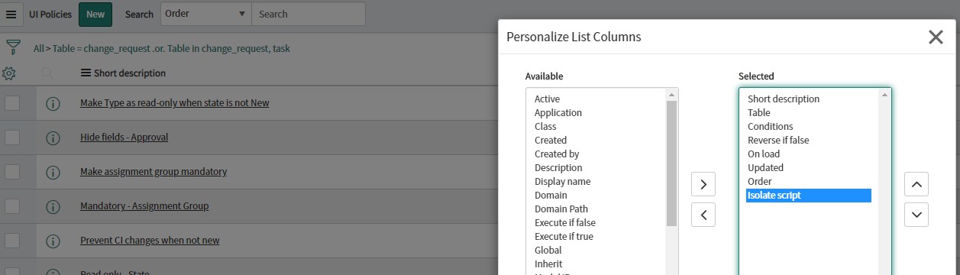This screenshot has height=275, width=960.
Task: Check the box for Make assignment group mandatory
Action: [x=12, y=172]
